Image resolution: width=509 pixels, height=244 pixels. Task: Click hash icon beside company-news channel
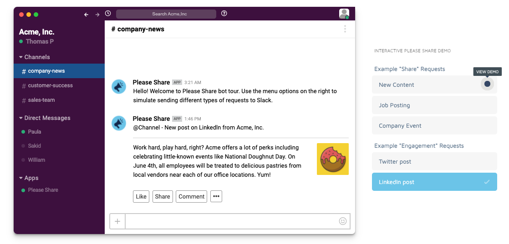click(24, 71)
